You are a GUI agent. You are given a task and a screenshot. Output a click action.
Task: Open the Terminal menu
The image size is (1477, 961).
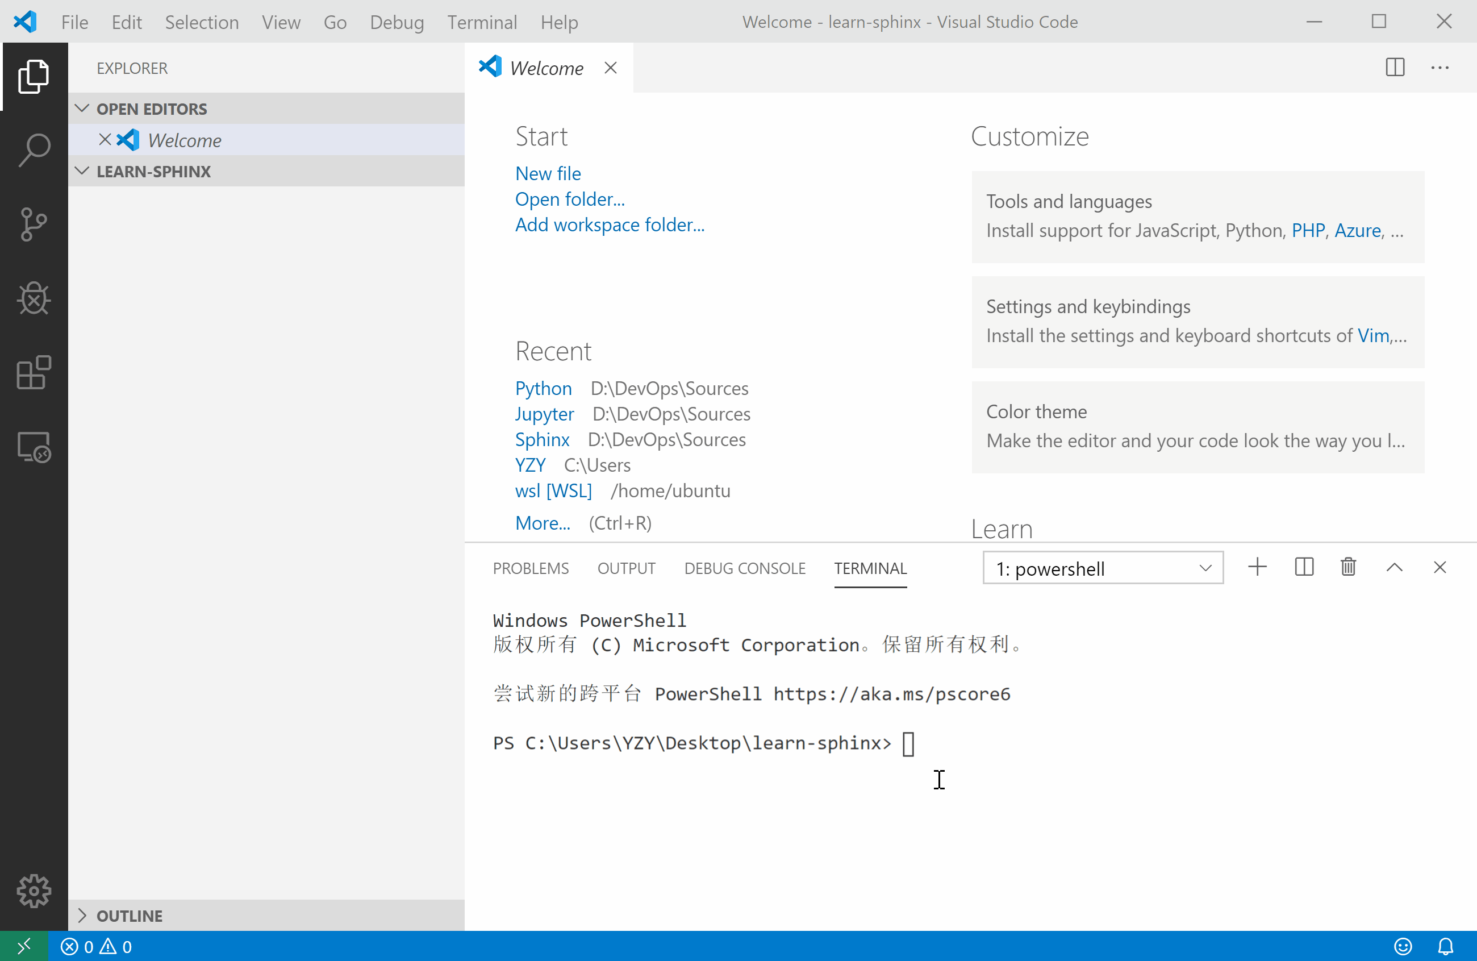482,22
